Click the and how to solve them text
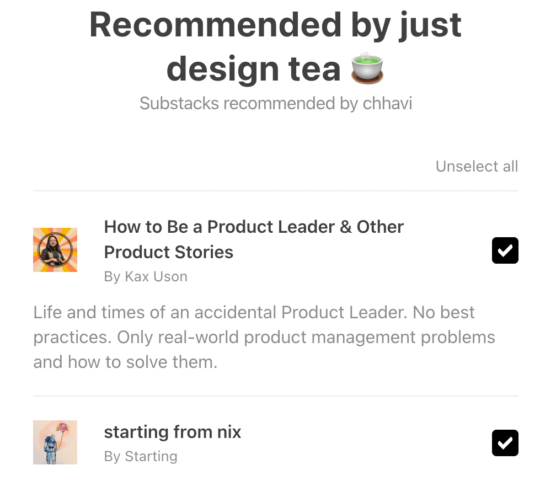This screenshot has height=481, width=556. 125,362
